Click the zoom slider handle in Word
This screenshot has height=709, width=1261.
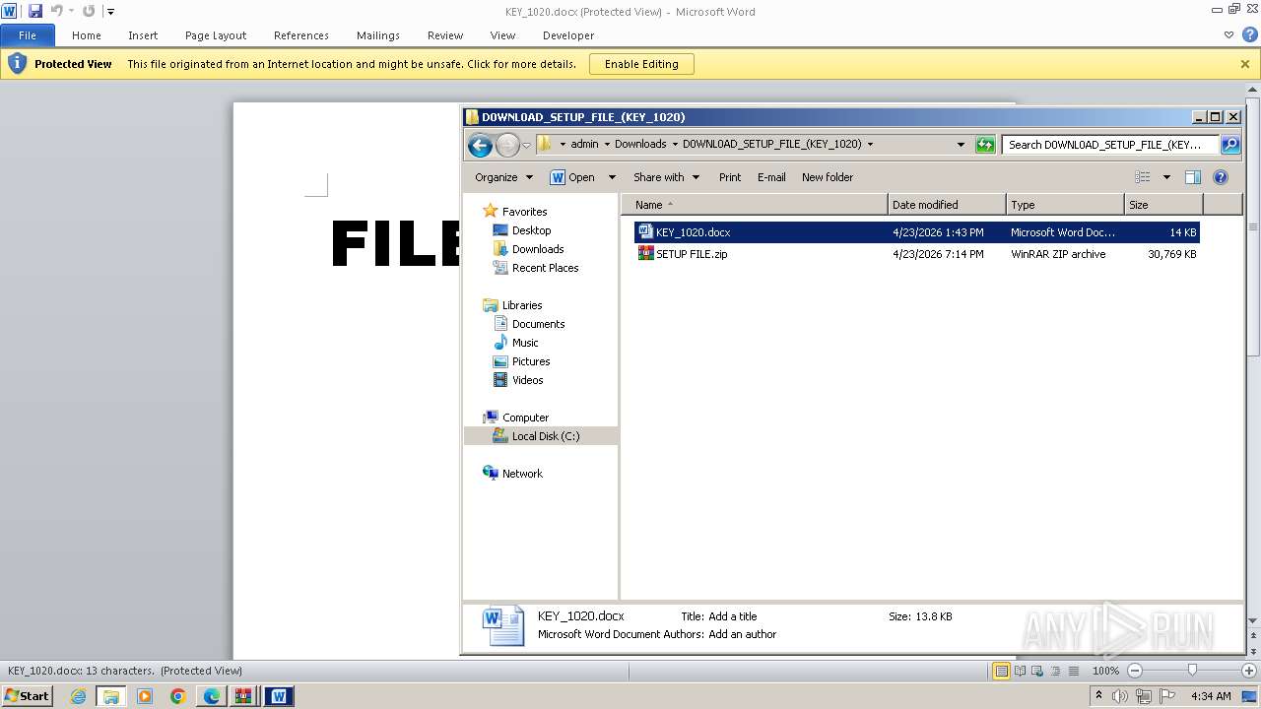(1192, 671)
